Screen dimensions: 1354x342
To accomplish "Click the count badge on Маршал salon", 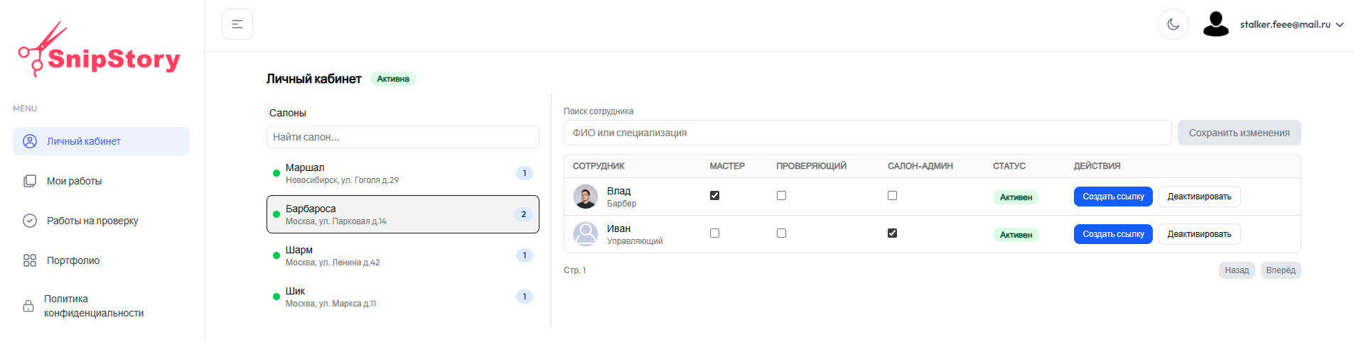I will [x=525, y=173].
